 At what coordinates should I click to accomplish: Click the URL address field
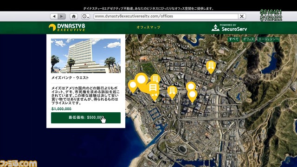(x=166, y=16)
